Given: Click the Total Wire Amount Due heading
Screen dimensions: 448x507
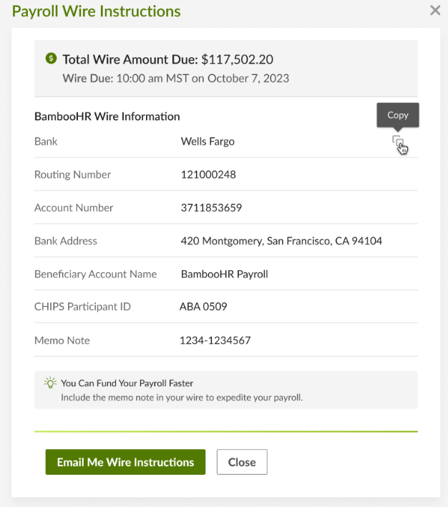Looking at the screenshot, I should click(x=167, y=59).
